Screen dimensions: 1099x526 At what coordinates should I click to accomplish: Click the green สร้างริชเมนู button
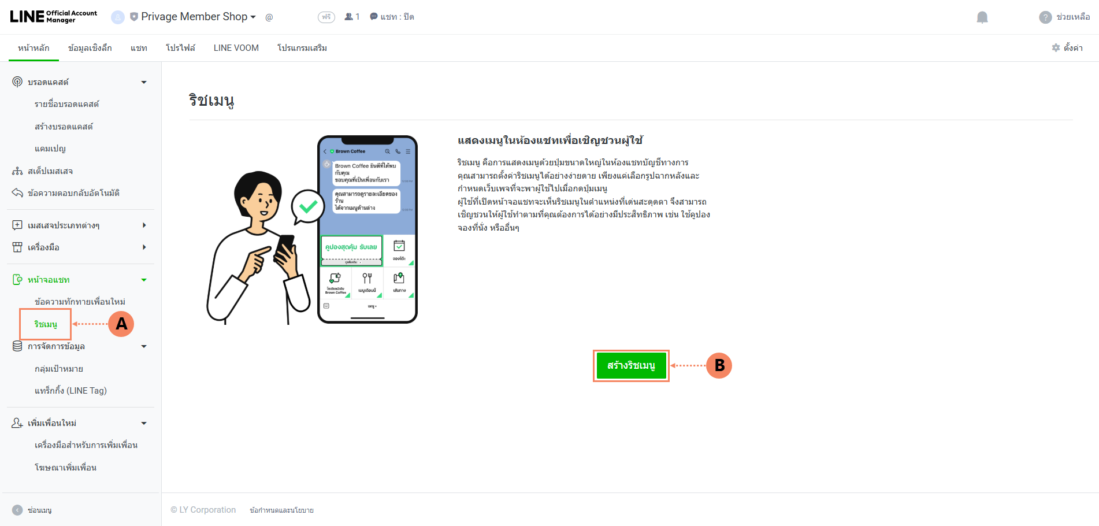coord(631,365)
